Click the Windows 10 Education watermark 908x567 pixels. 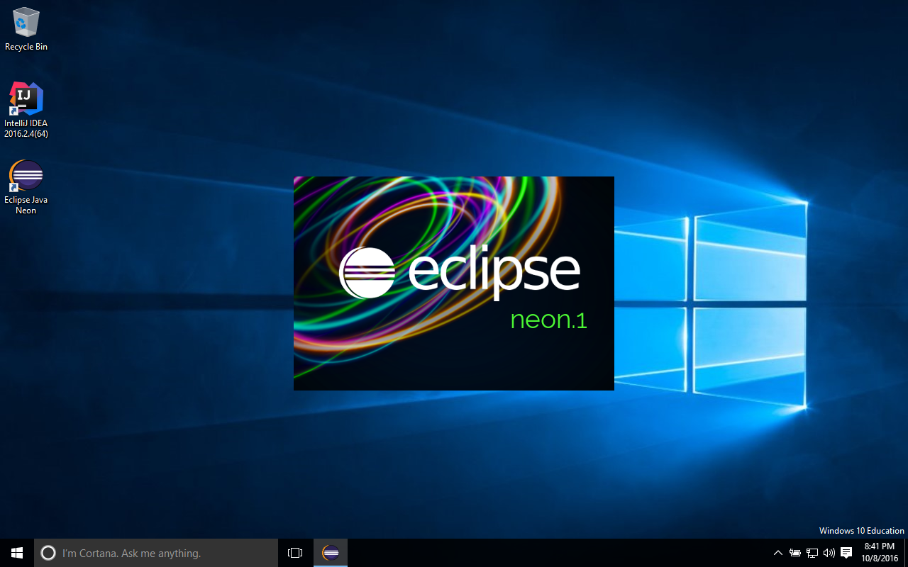(861, 530)
